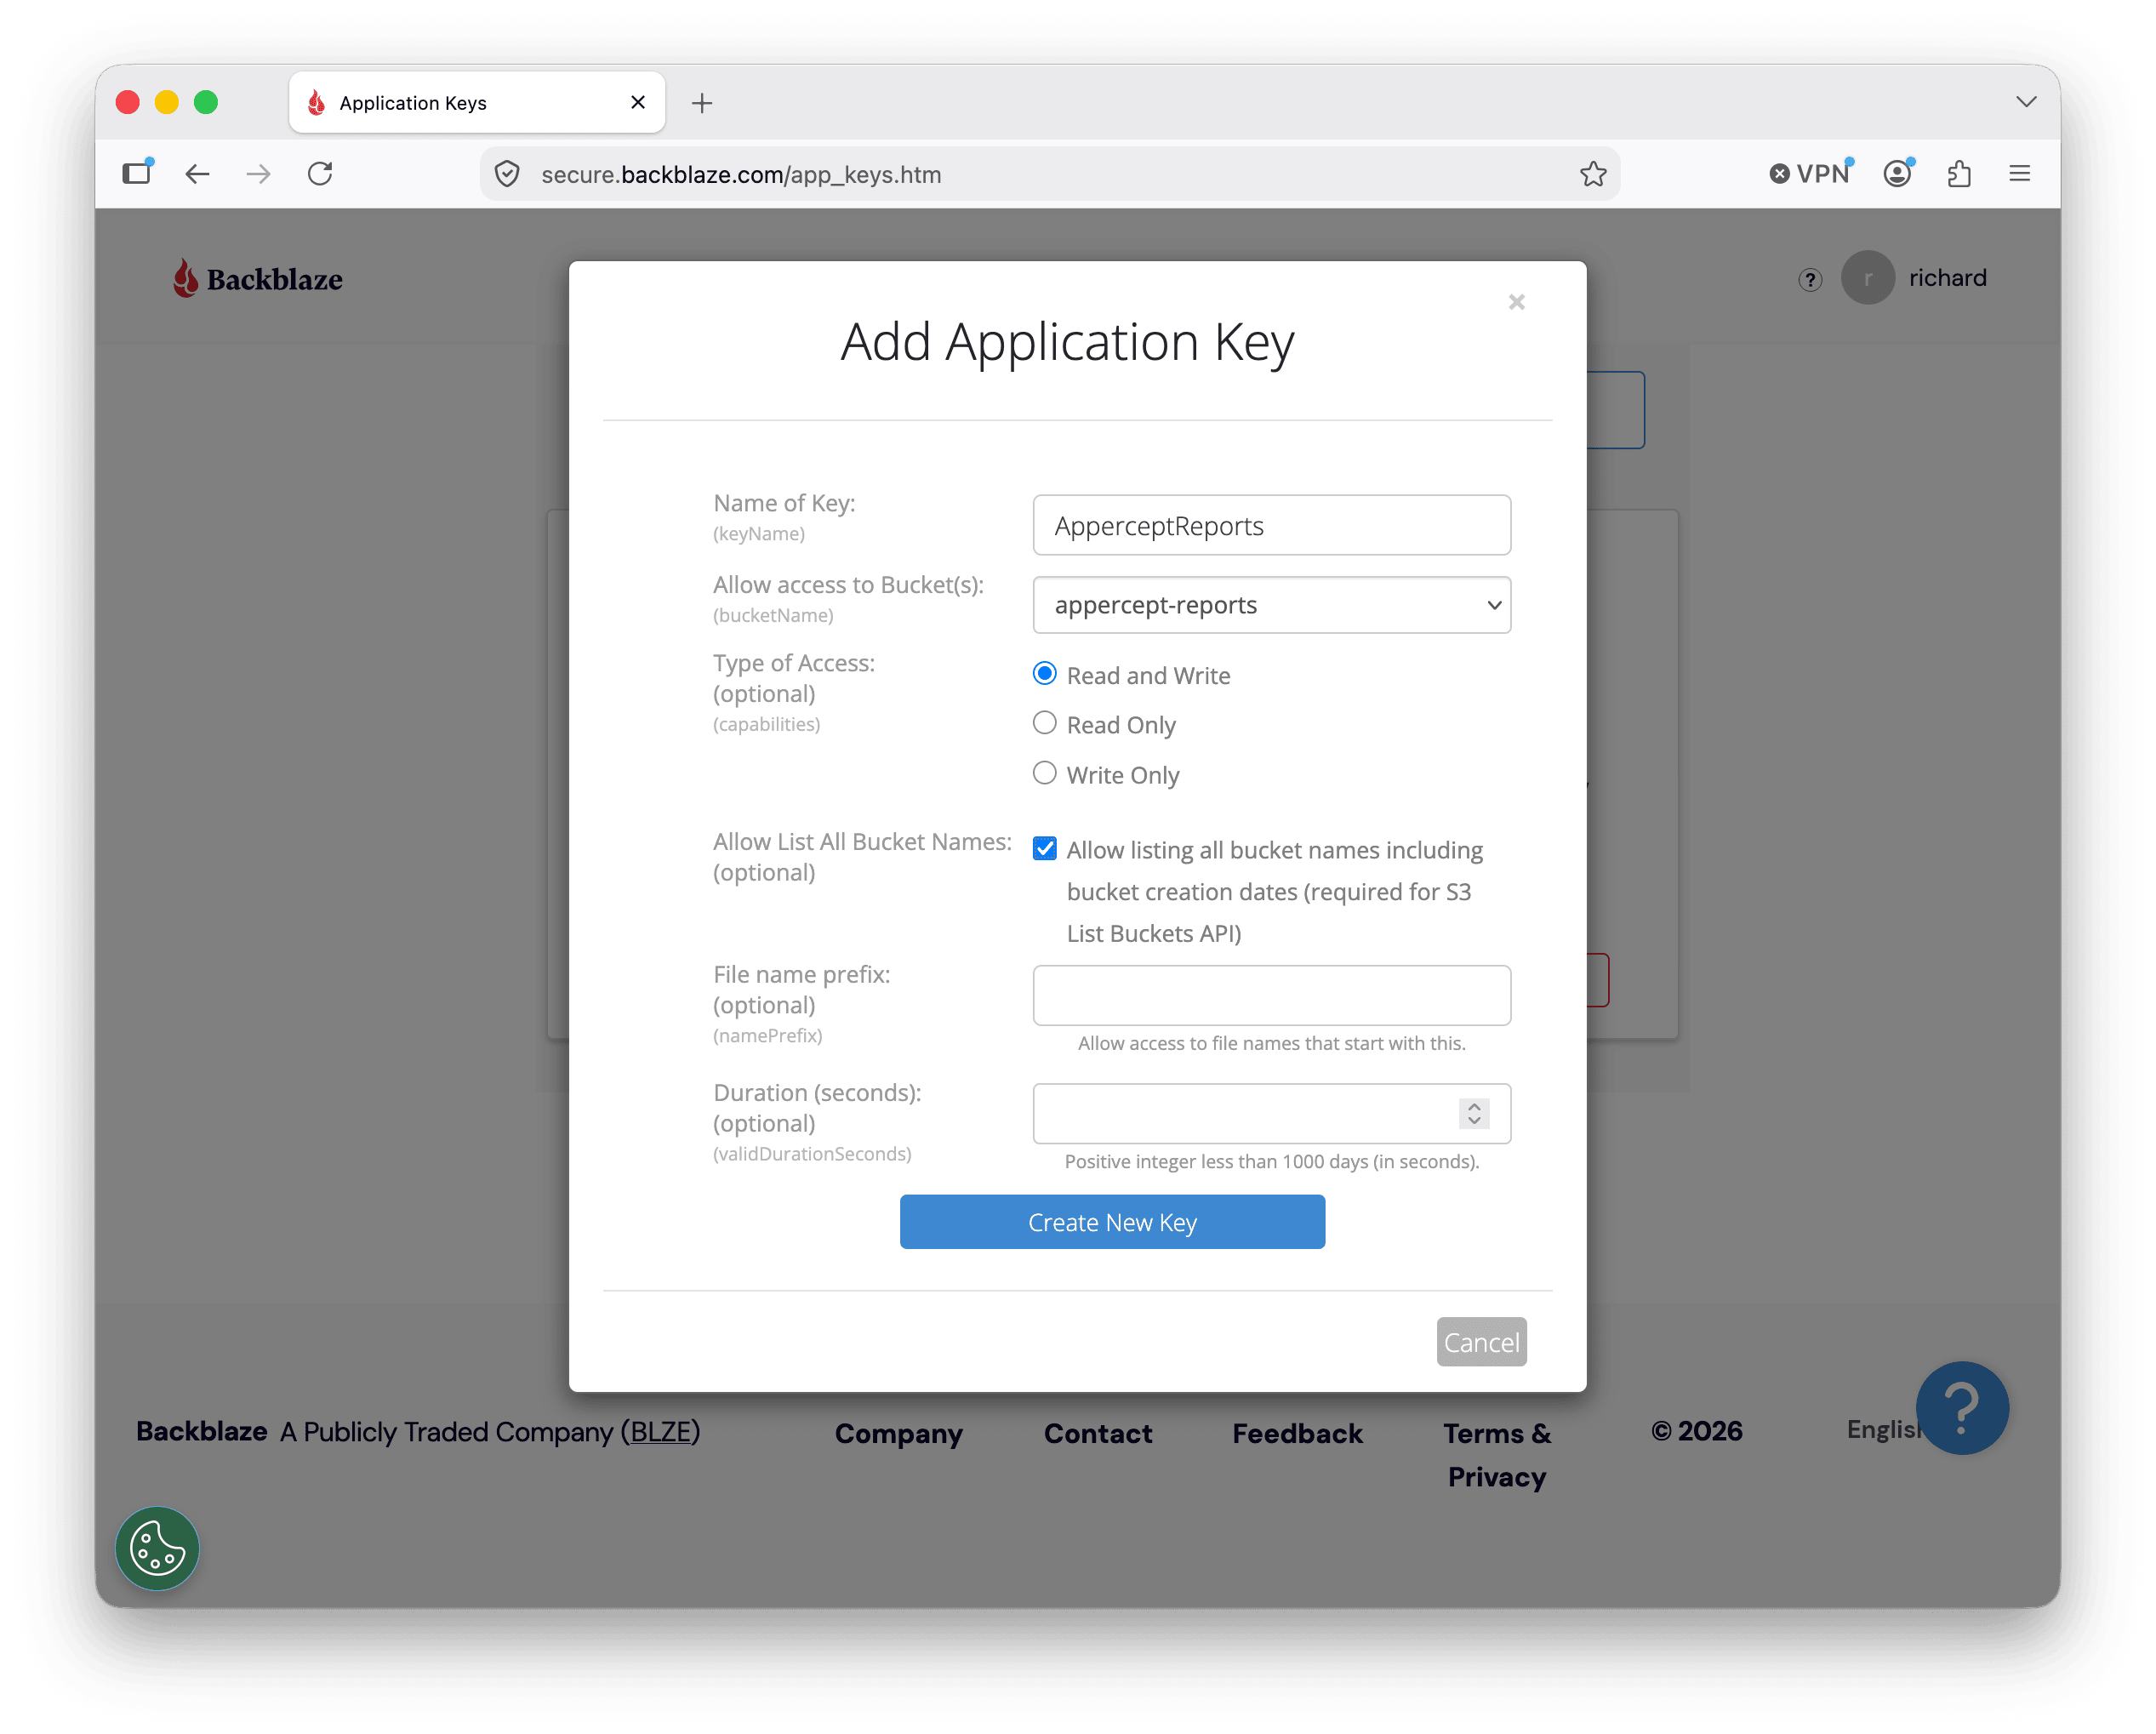Viewport: 2156px width, 1734px height.
Task: Go back to previous page
Action: click(198, 174)
